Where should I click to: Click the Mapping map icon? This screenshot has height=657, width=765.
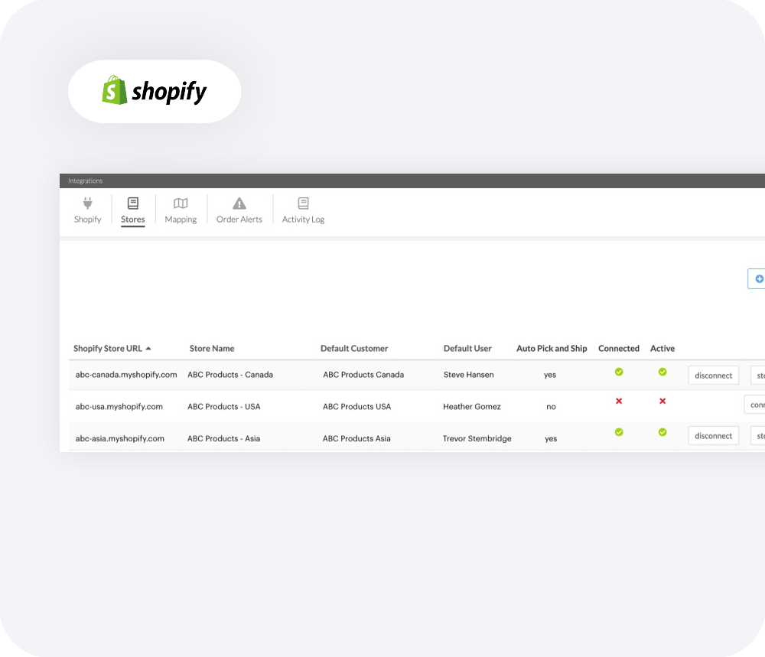(181, 203)
